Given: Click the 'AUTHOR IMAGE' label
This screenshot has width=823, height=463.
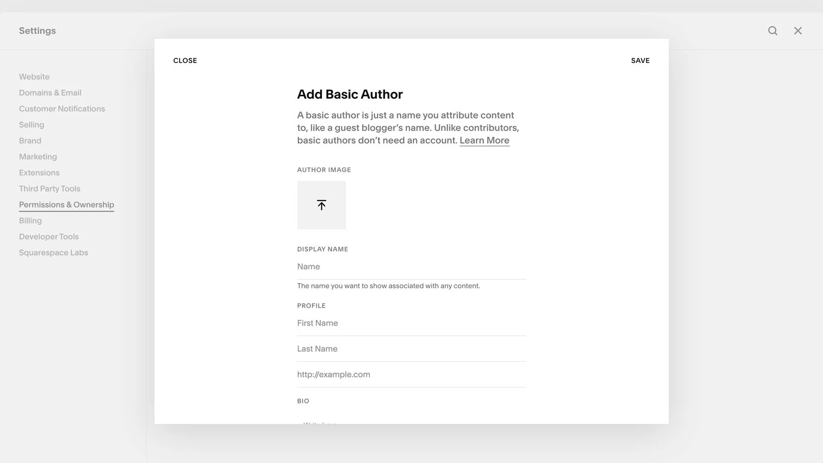Looking at the screenshot, I should (x=324, y=170).
